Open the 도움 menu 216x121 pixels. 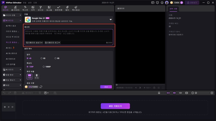35,3
